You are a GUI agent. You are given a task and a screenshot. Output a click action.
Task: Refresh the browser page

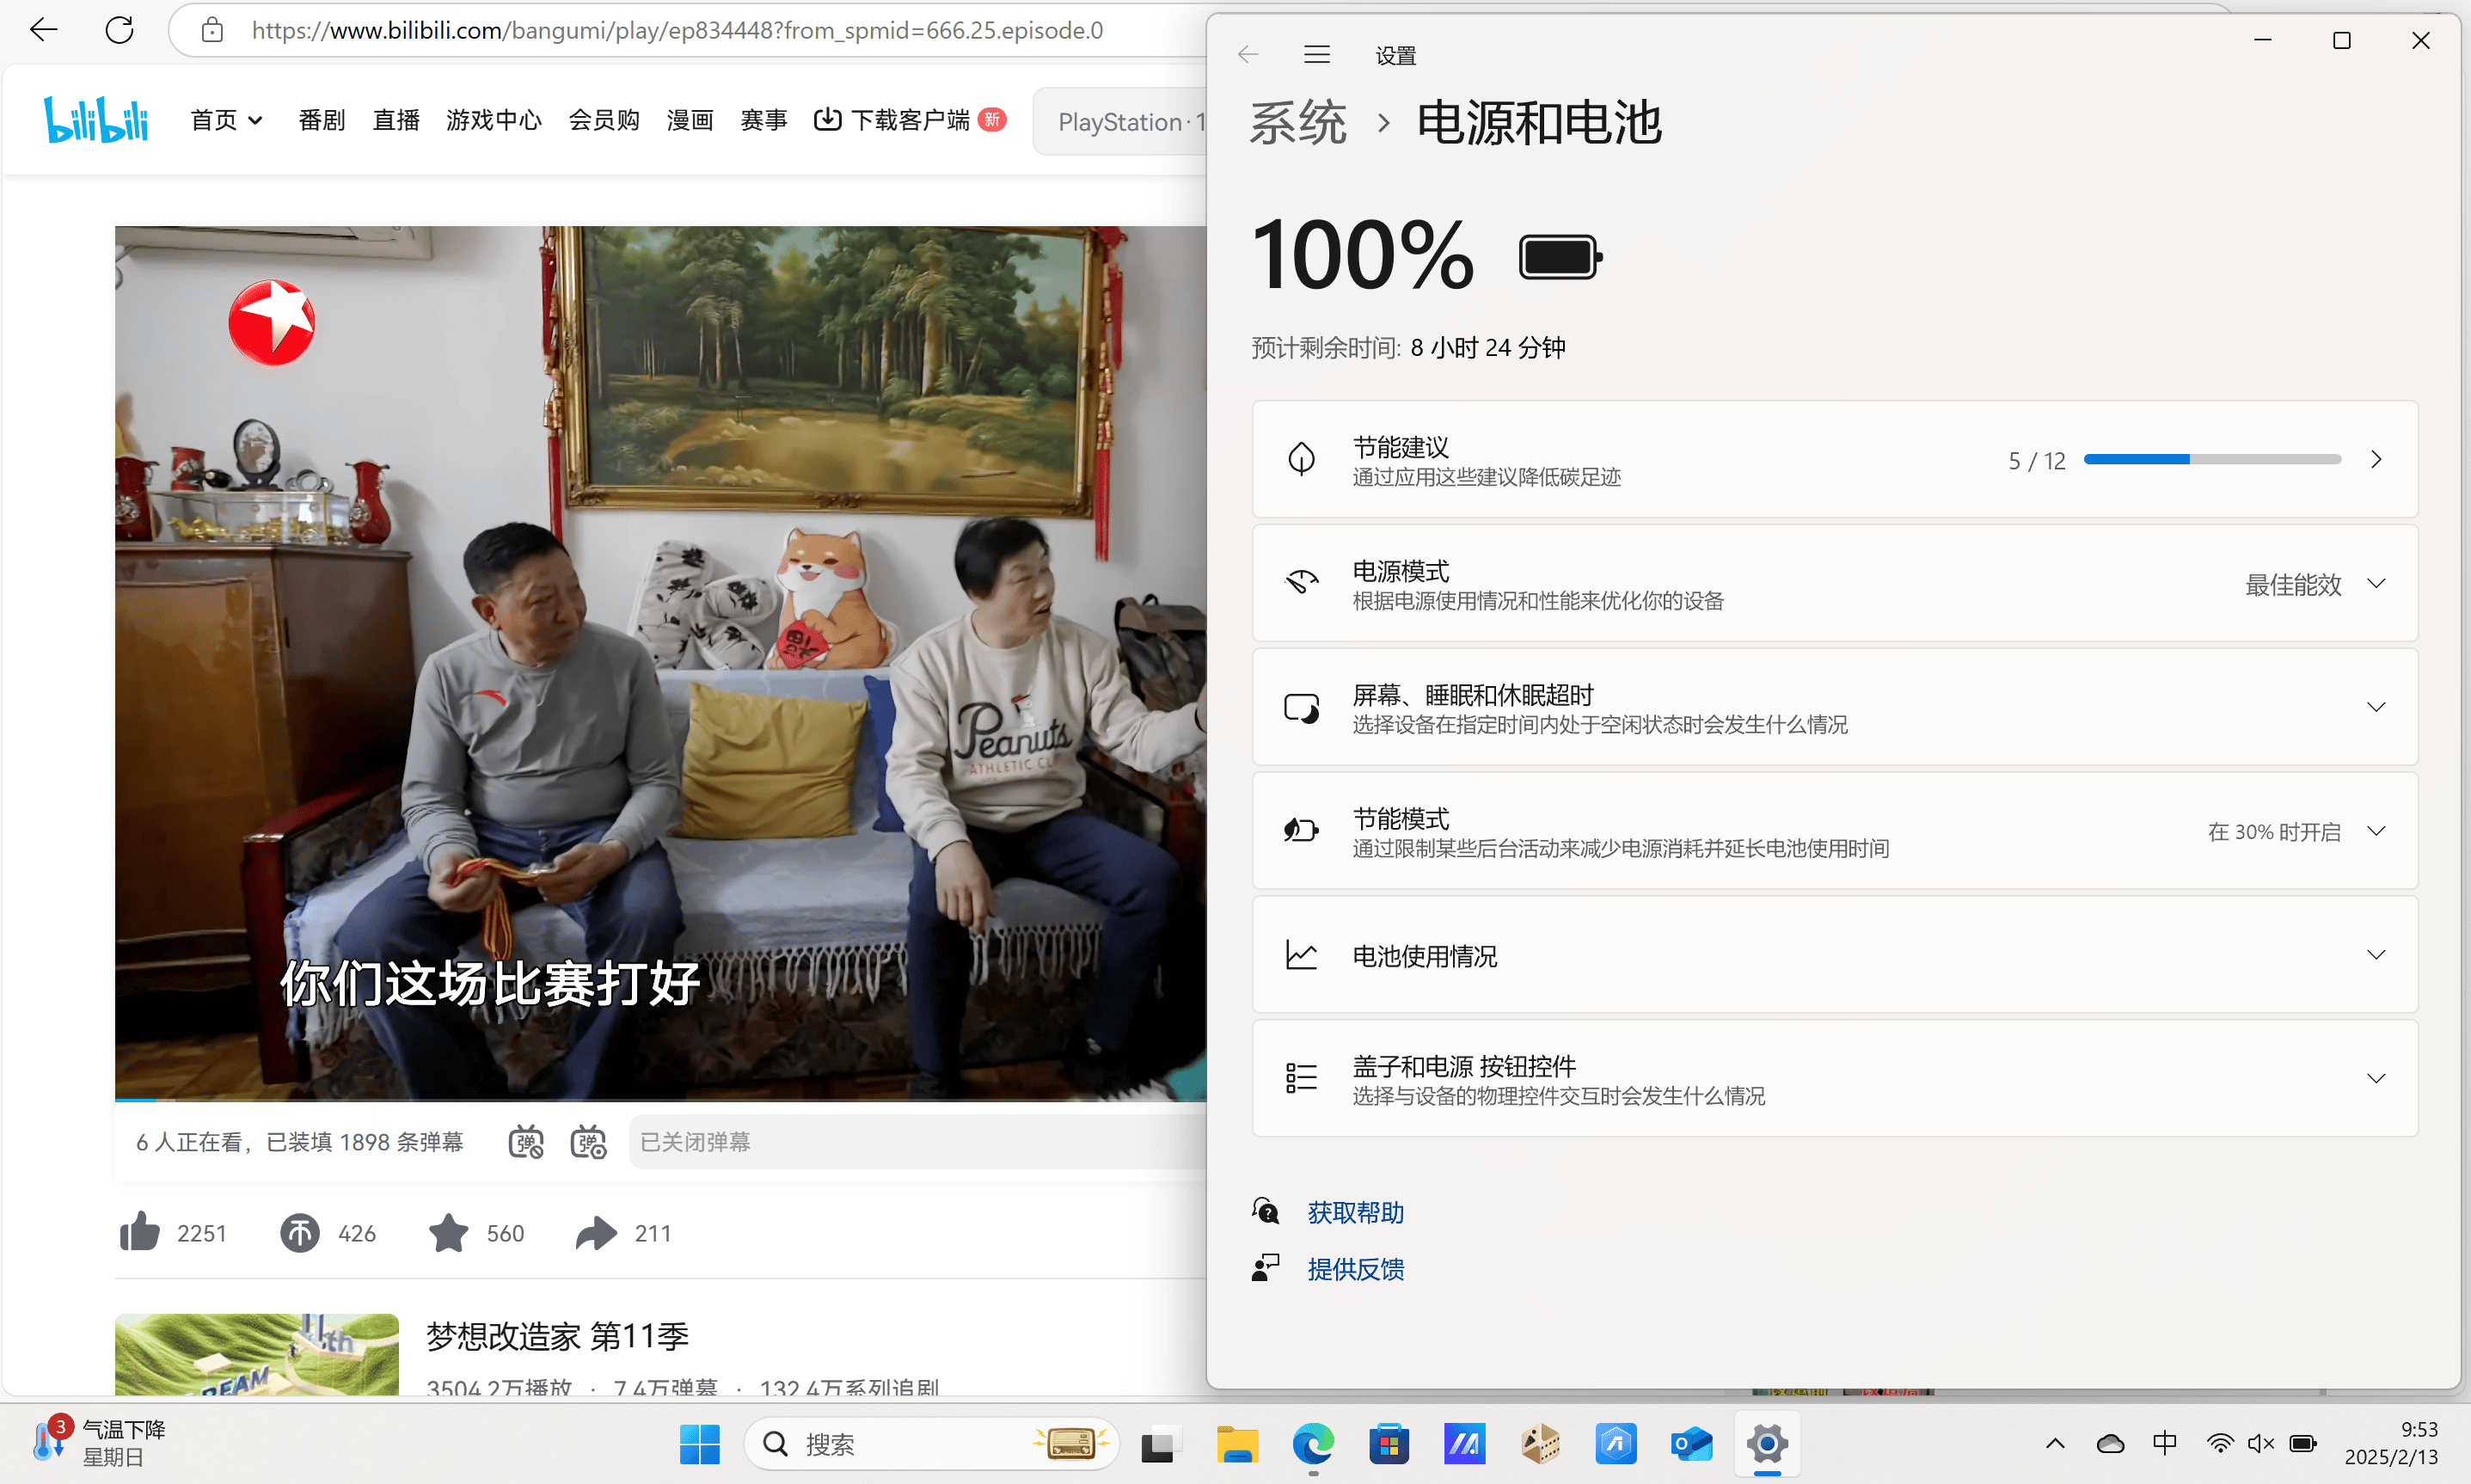(120, 30)
